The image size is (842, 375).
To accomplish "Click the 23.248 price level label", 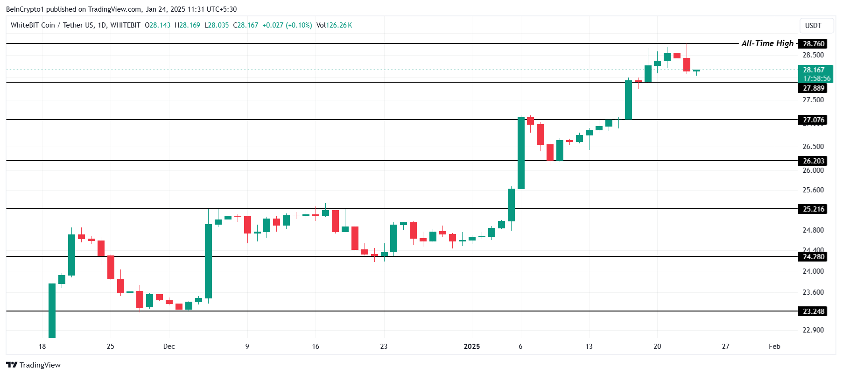I will tap(814, 311).
